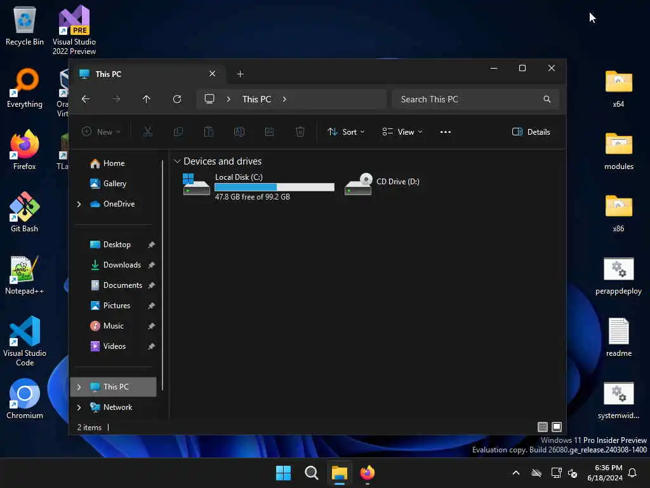The height and width of the screenshot is (488, 650).
Task: Unpin Pictures from Quick access
Action: click(151, 306)
